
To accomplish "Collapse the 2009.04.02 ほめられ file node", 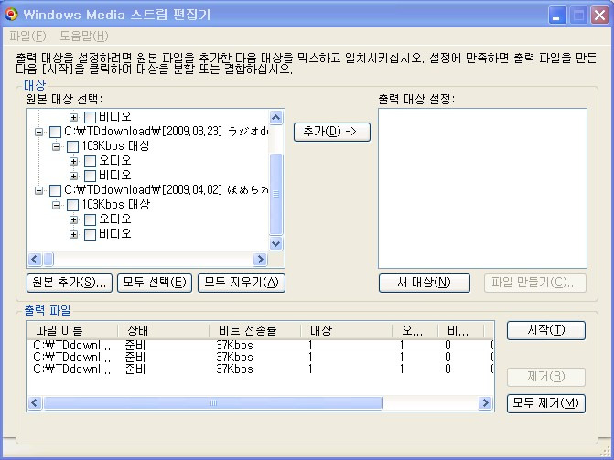I will (x=38, y=190).
